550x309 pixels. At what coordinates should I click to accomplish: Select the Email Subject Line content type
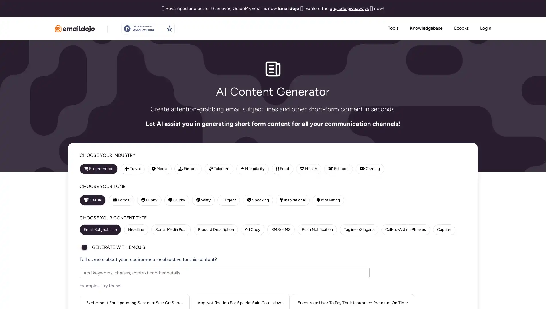100,229
